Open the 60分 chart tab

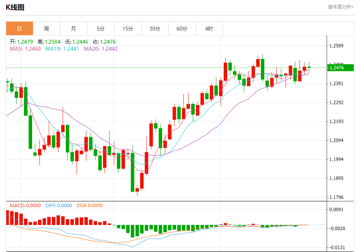[x=182, y=29]
